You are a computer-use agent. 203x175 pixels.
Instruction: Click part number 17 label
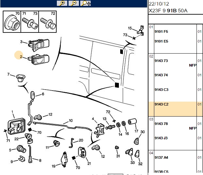pyautogui.click(x=136, y=131)
